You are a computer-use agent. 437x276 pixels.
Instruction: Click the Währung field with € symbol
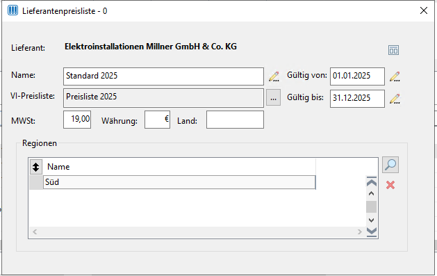click(157, 120)
